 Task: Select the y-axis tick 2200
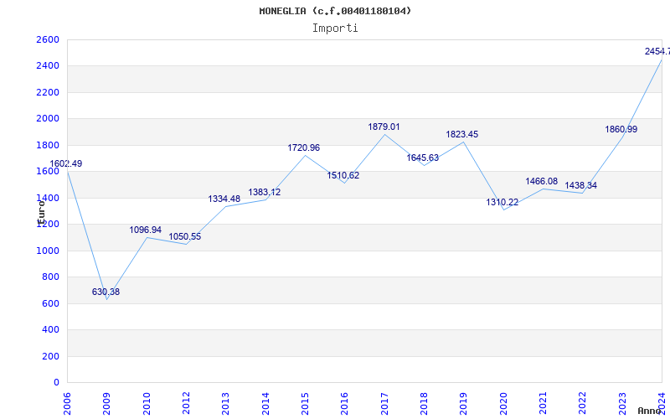(x=48, y=92)
